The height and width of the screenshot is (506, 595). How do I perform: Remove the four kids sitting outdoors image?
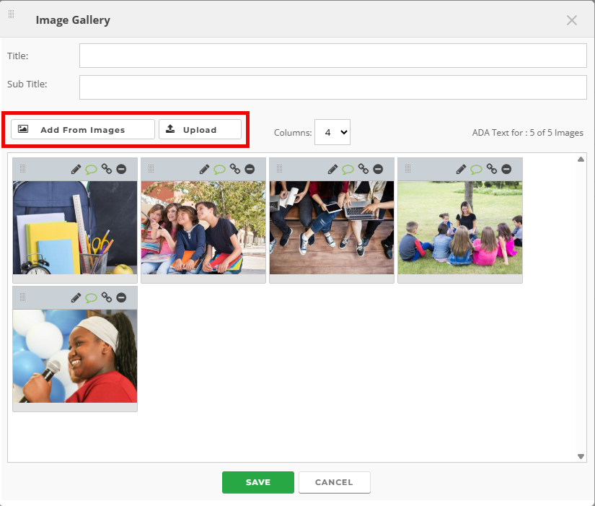[x=250, y=169]
